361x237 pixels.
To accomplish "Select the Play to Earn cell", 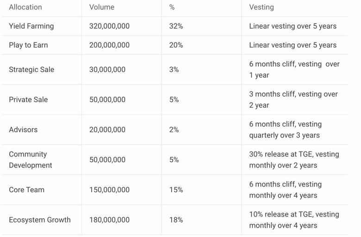I will pyautogui.click(x=28, y=45).
